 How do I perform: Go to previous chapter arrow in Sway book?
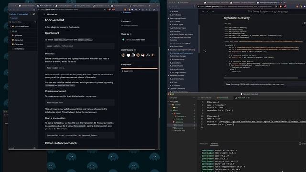coord(205,51)
